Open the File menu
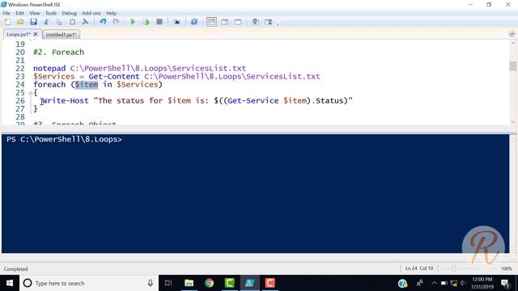Screen dimensions: 518x291 click(6, 13)
